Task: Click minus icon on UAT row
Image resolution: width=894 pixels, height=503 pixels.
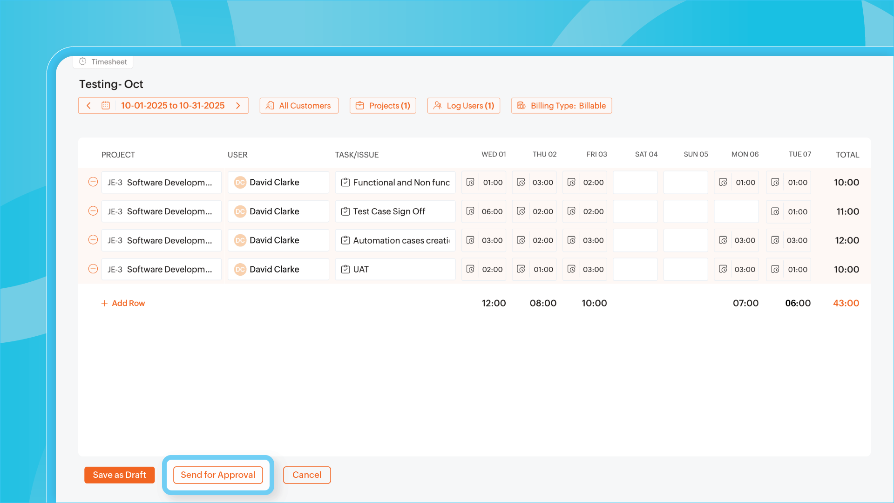Action: click(93, 269)
